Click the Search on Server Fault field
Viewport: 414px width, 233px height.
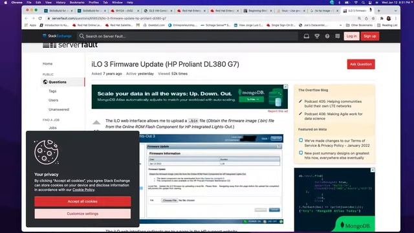click(x=188, y=36)
